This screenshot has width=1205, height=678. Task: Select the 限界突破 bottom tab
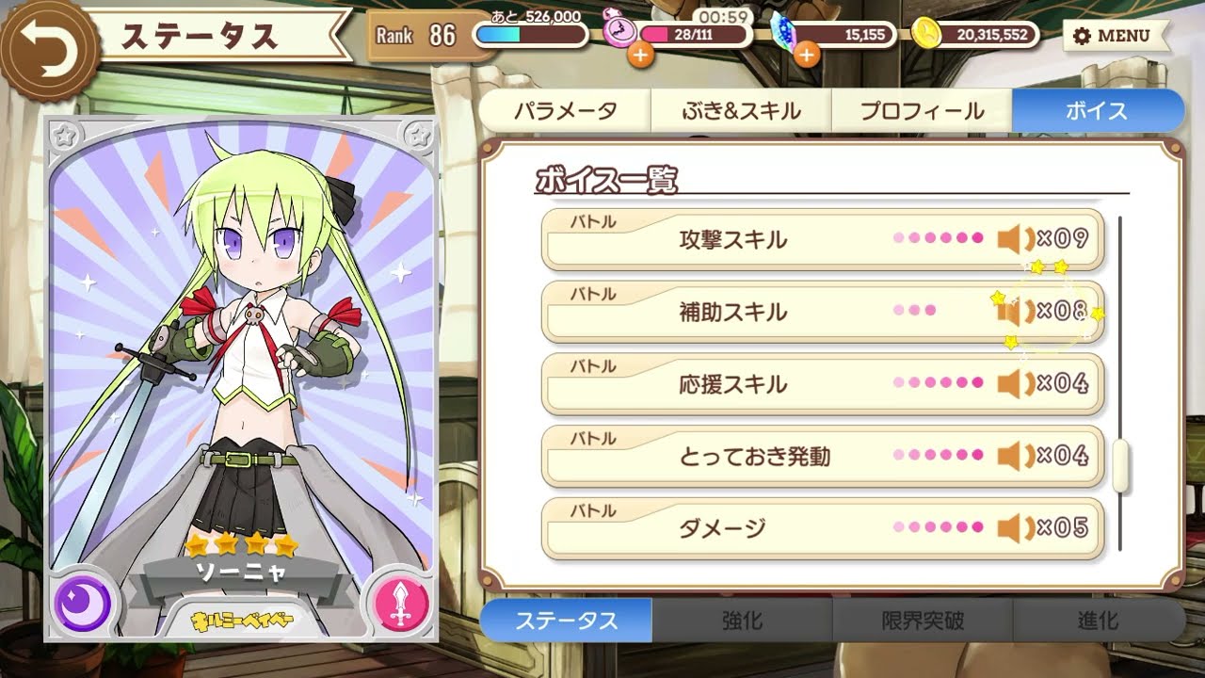pyautogui.click(x=923, y=621)
